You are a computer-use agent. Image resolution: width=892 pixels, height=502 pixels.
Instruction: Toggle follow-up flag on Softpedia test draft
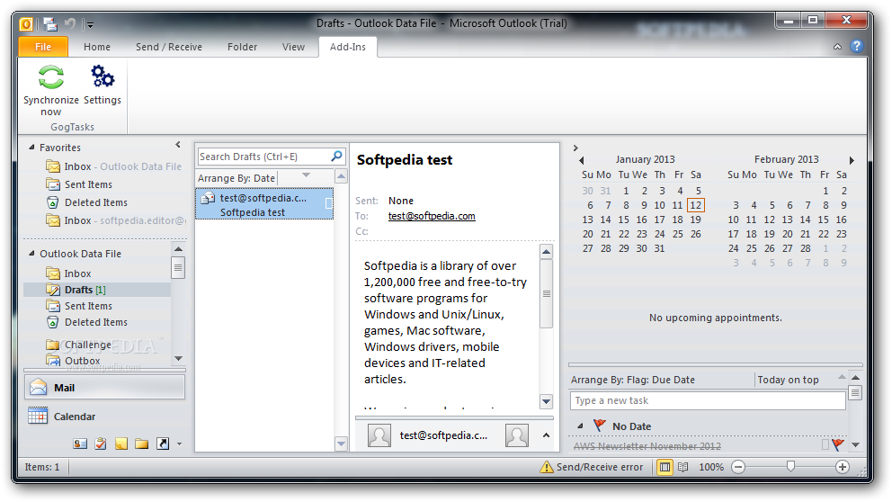tap(328, 203)
